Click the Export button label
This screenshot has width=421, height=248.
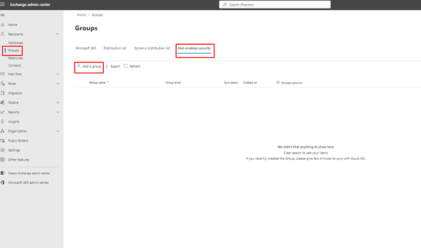tap(115, 66)
